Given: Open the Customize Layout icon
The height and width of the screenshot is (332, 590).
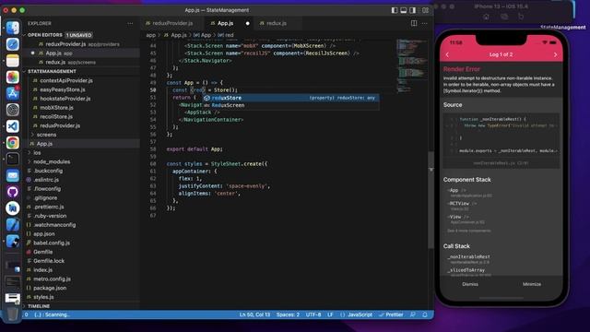Looking at the screenshot, I should 425,10.
